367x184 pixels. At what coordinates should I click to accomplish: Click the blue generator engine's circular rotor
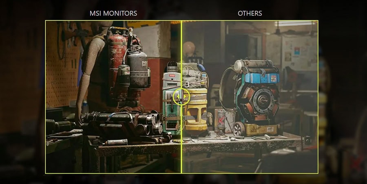(x=259, y=99)
